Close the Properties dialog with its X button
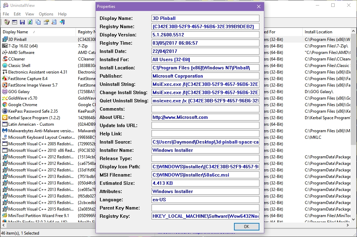 coord(259,7)
